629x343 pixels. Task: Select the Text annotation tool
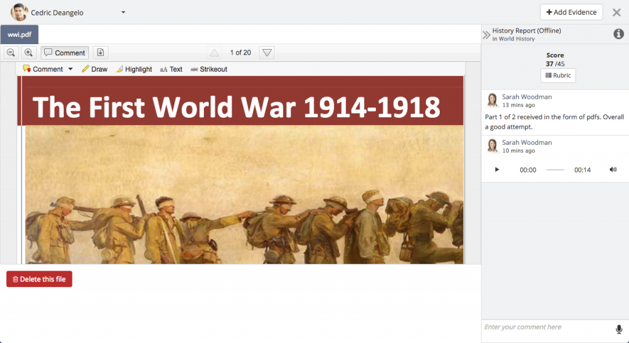171,69
